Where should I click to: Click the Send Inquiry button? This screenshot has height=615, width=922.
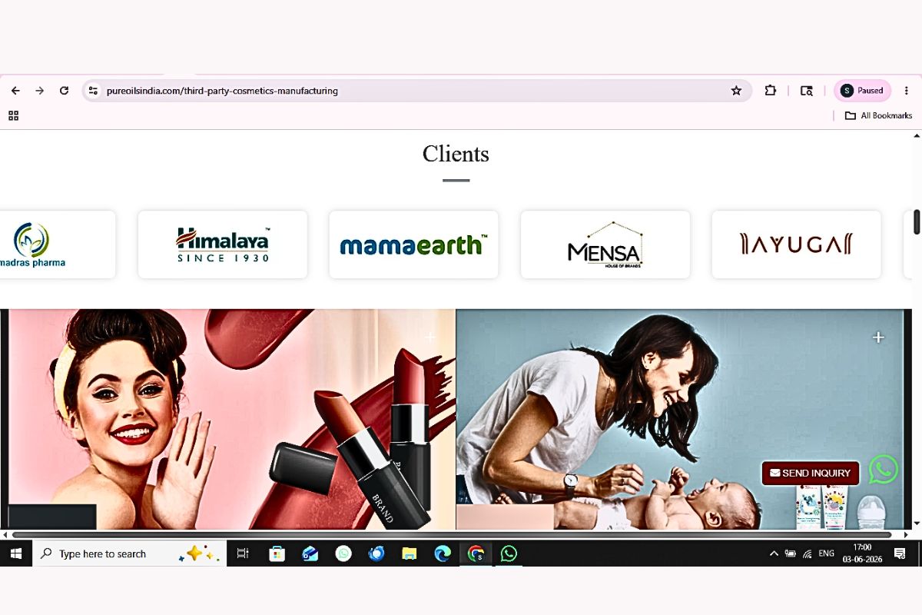pos(811,473)
